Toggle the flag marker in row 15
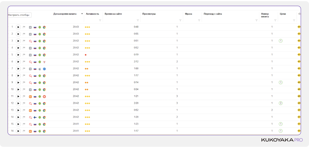The width and height of the screenshot is (309, 148). point(24,124)
